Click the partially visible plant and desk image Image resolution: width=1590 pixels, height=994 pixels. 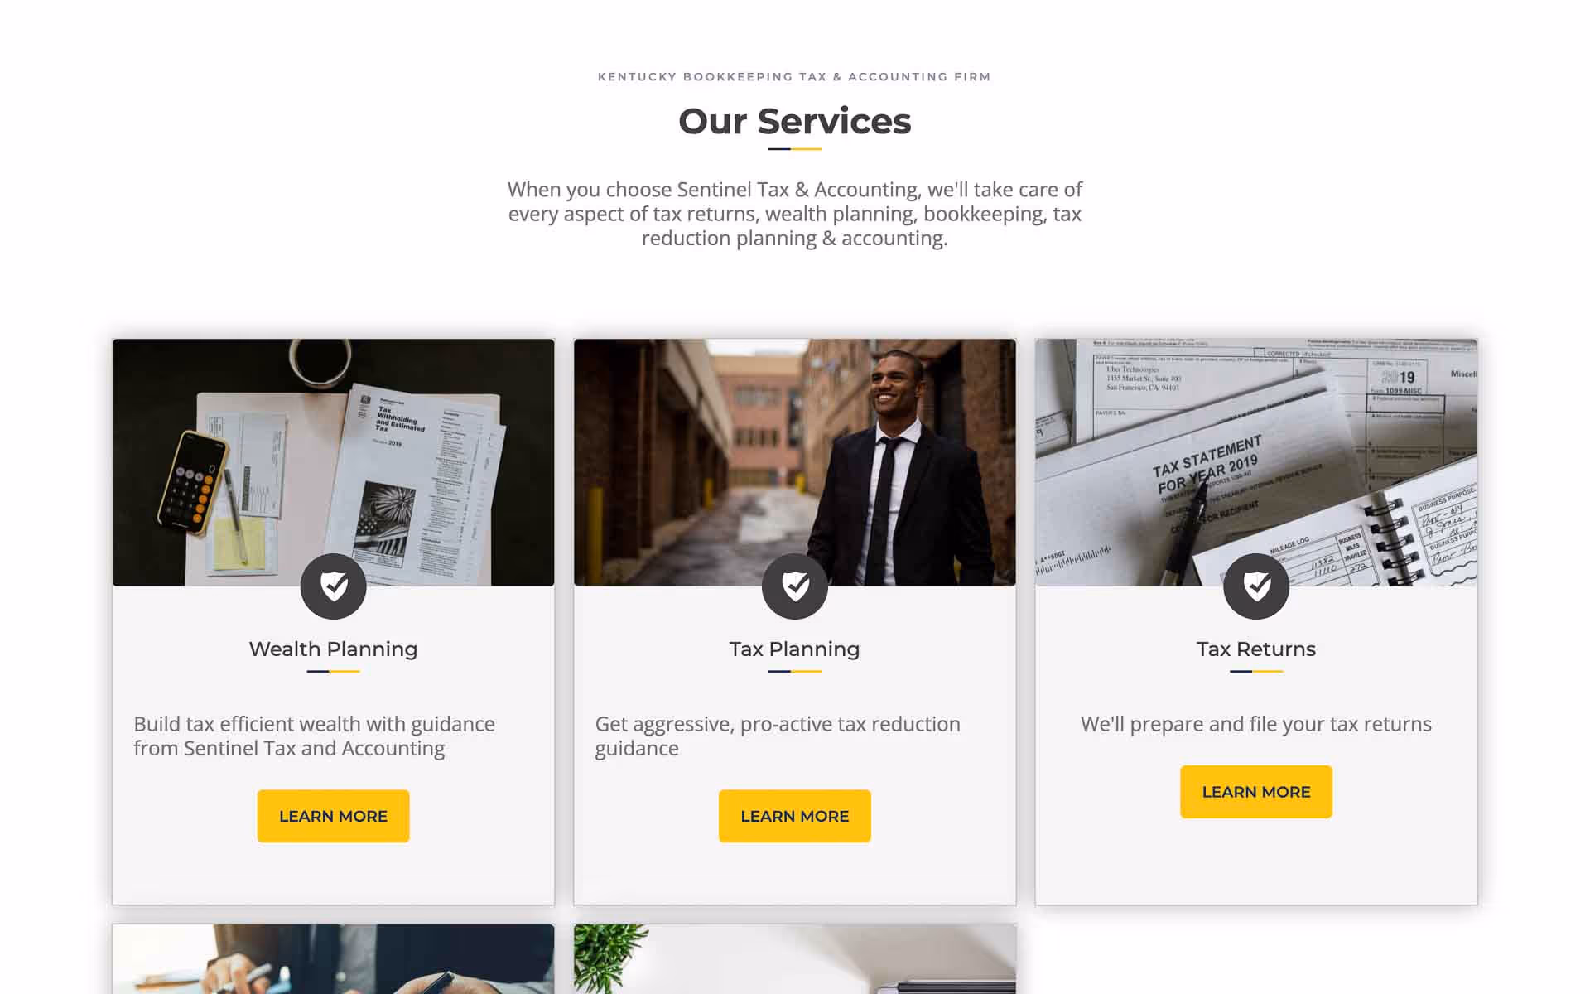pos(794,959)
